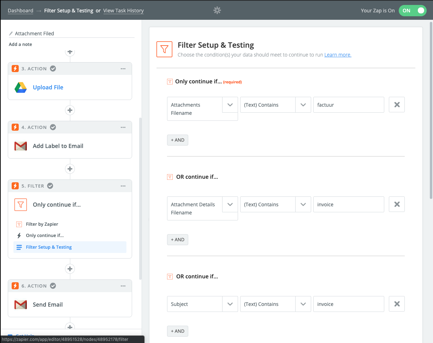Click the funnel filter icon in step 5 card
Viewport: 433px width, 343px height.
[21, 205]
